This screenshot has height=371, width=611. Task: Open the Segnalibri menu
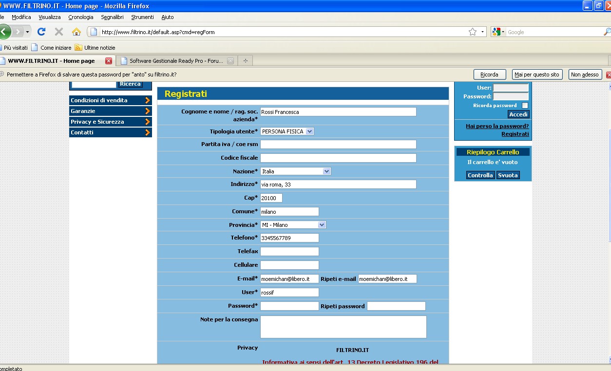click(x=112, y=17)
